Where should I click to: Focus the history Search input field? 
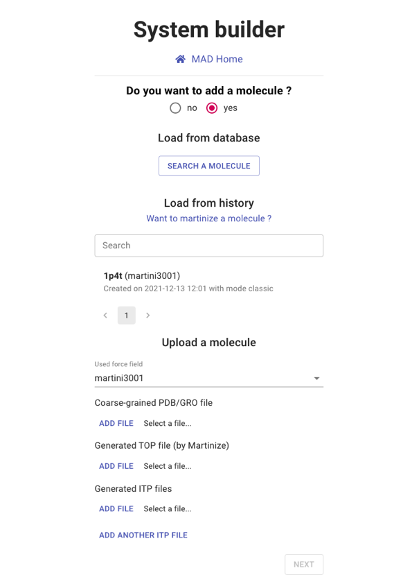[208, 246]
